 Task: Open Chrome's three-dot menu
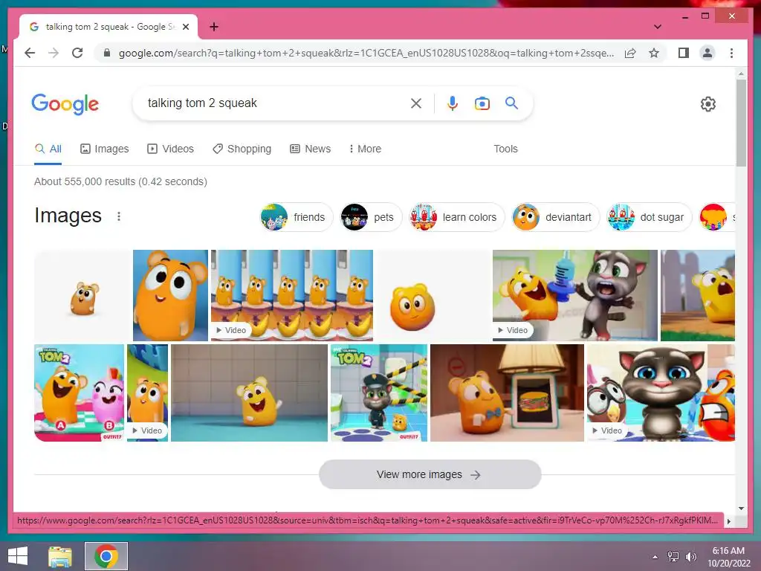pyautogui.click(x=731, y=53)
